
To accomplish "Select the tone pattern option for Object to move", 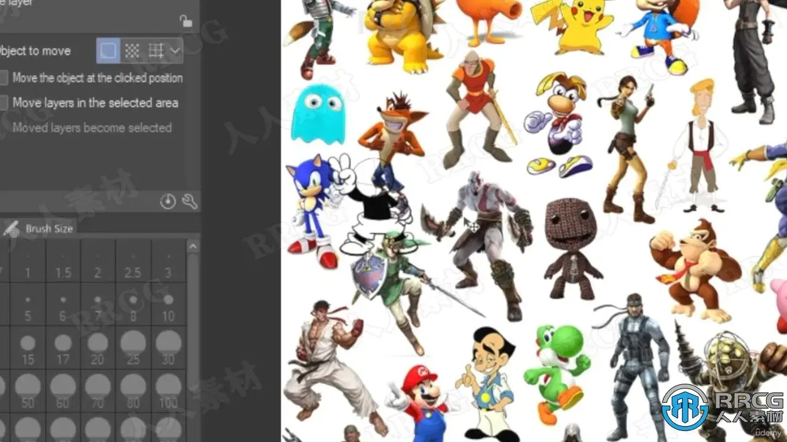I will 132,51.
